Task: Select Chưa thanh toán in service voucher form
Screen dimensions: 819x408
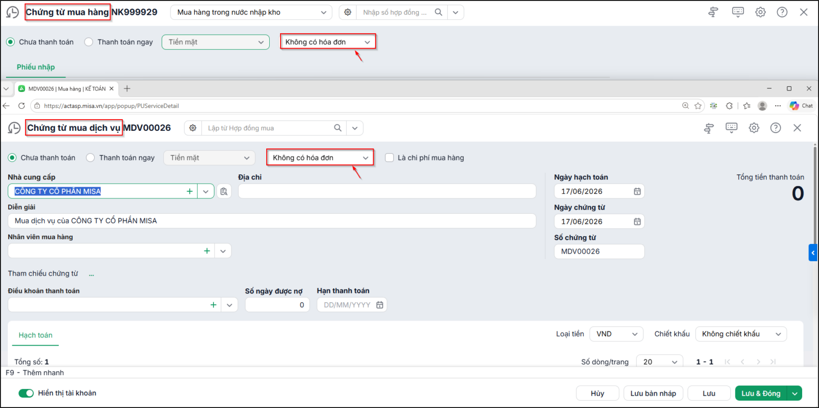Action: tap(12, 157)
